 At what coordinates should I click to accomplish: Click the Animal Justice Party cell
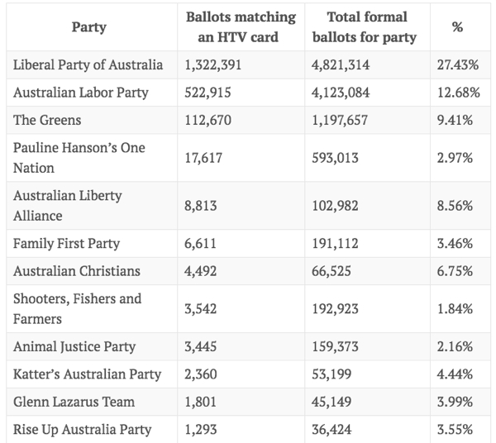coord(74,346)
